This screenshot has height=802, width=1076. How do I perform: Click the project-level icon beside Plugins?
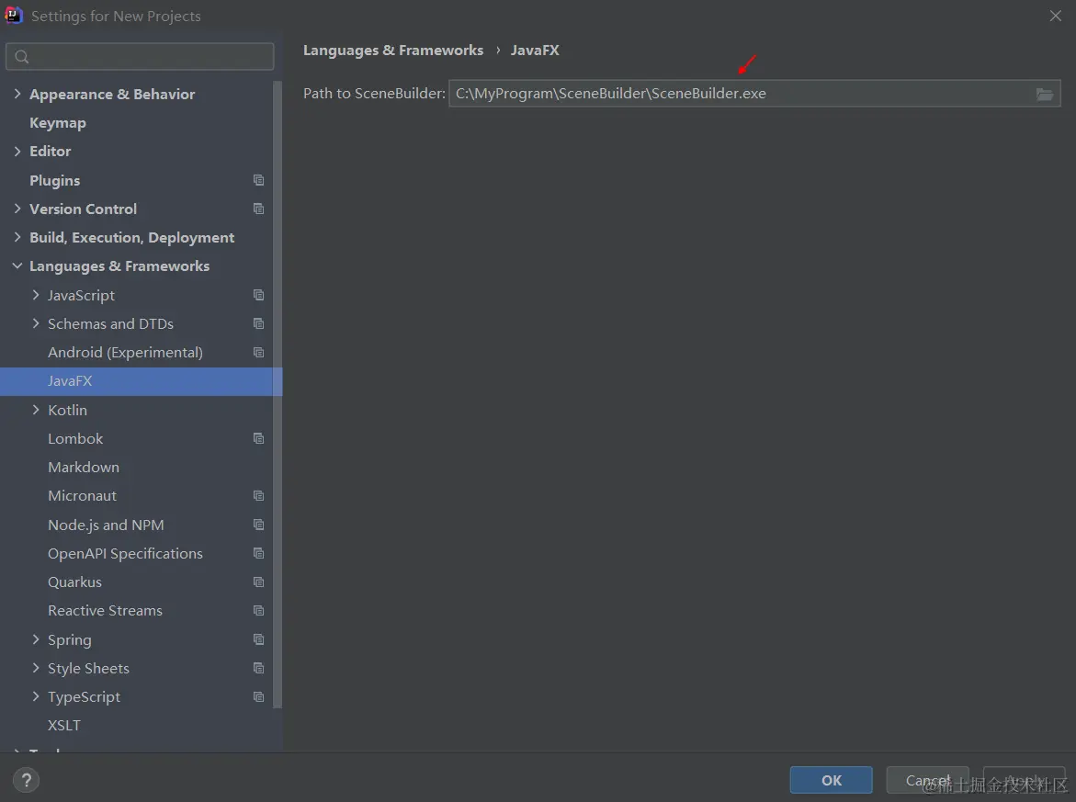259,180
